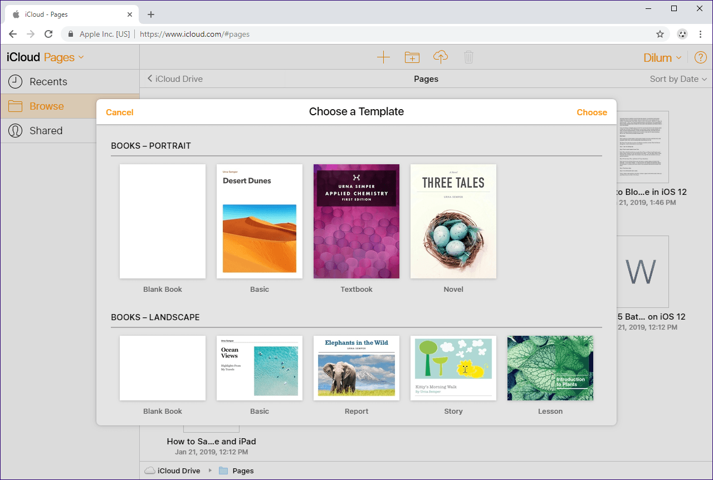Click the Shared person icon in sidebar

pyautogui.click(x=15, y=131)
